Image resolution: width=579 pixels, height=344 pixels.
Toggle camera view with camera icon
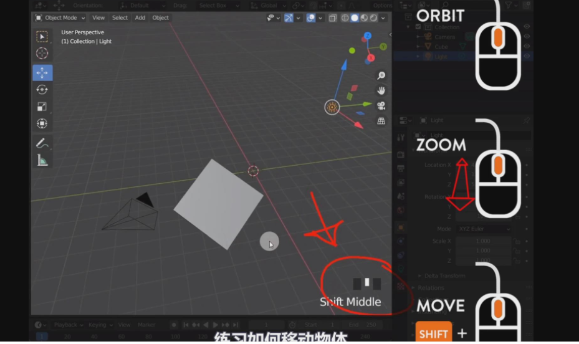[381, 105]
